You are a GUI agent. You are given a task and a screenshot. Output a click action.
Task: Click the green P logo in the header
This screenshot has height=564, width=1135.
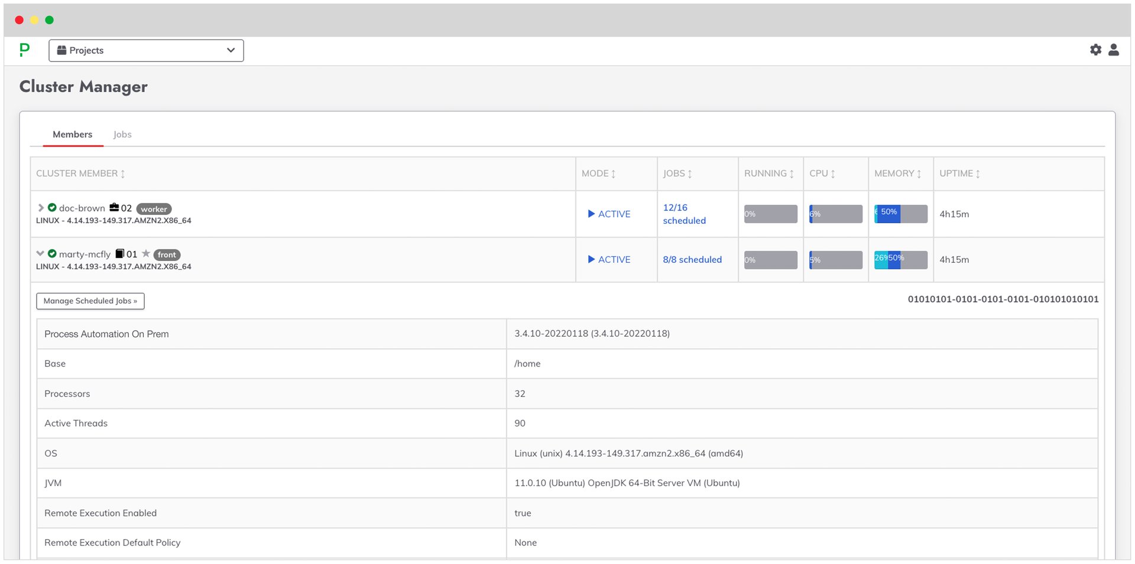tap(24, 50)
